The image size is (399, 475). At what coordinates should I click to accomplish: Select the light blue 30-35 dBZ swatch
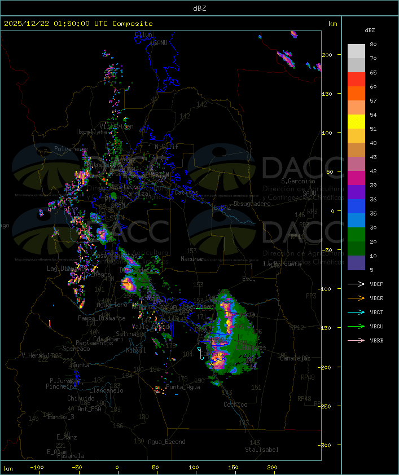point(356,220)
